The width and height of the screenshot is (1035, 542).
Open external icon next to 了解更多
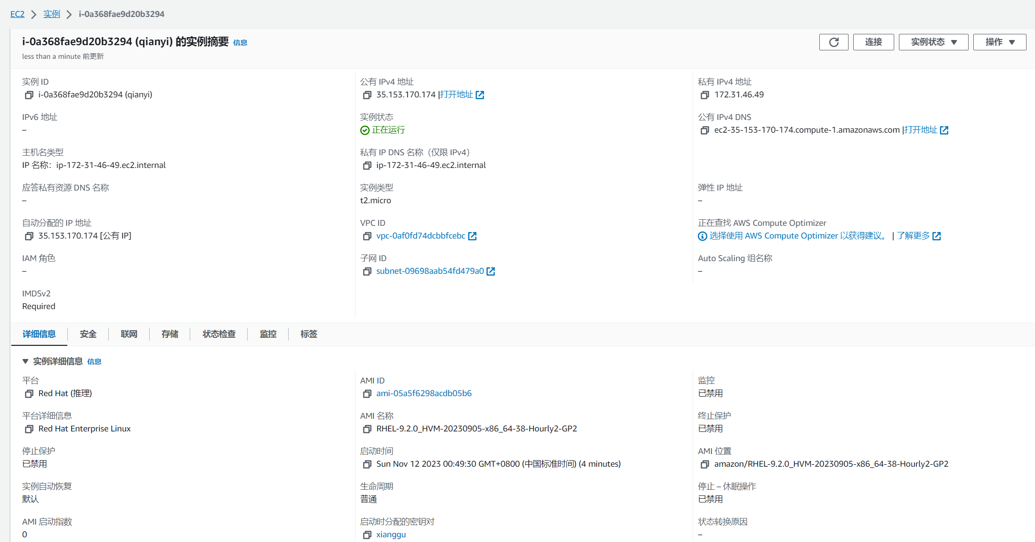tap(937, 236)
